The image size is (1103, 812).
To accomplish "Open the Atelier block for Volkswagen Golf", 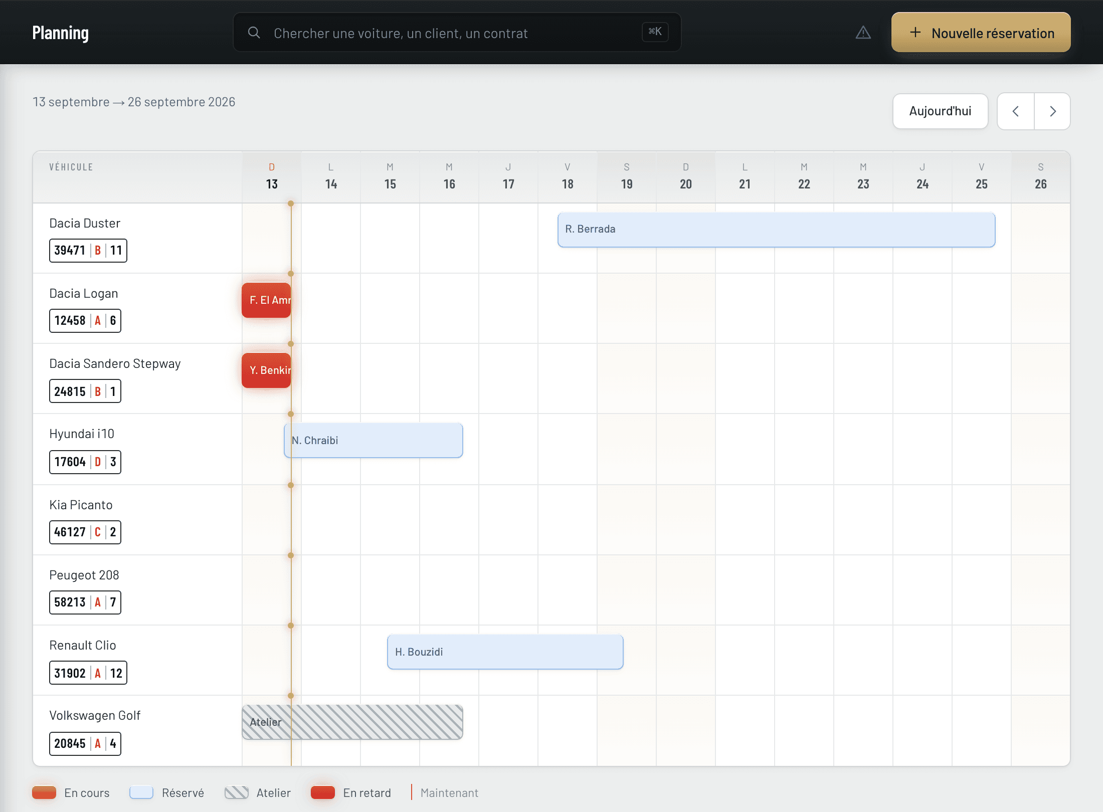I will click(352, 722).
